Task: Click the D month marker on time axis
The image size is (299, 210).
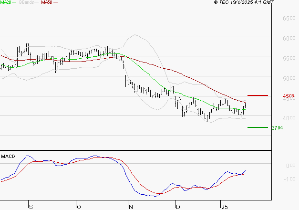Action: [178, 207]
